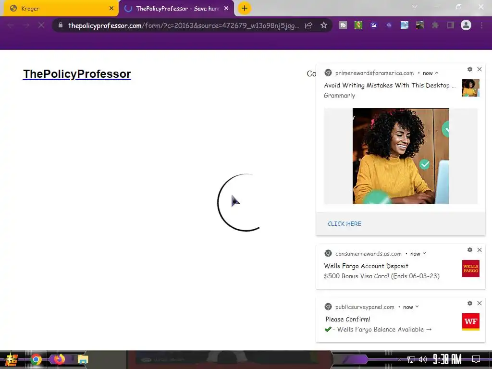Viewport: 492px width, 369px height.
Task: Click Grammarly notification title text
Action: (390, 86)
